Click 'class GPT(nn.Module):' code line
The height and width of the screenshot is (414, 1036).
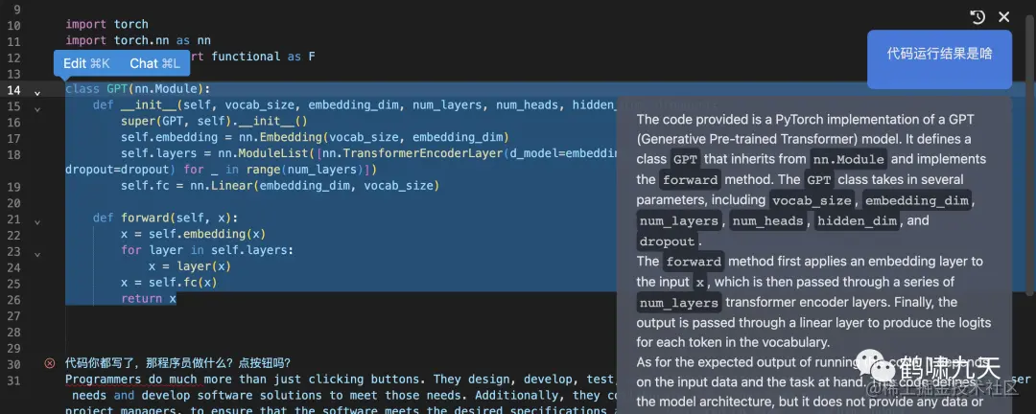138,88
